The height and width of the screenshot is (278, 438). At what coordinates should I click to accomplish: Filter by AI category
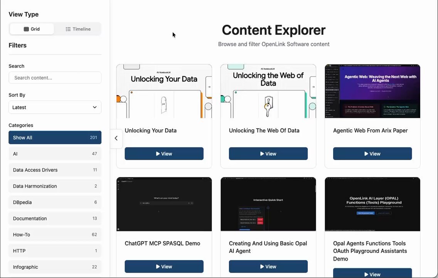pos(55,154)
